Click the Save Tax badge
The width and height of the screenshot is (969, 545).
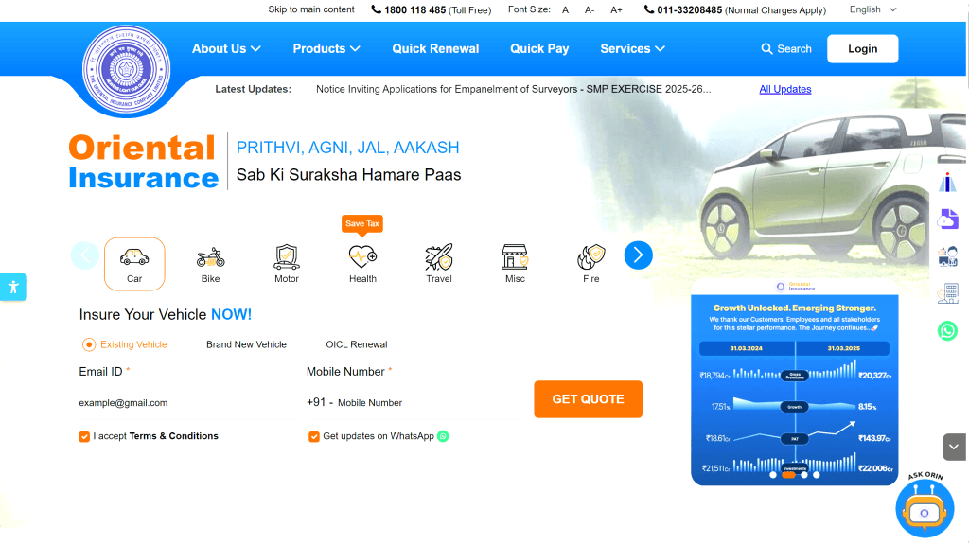tap(362, 223)
